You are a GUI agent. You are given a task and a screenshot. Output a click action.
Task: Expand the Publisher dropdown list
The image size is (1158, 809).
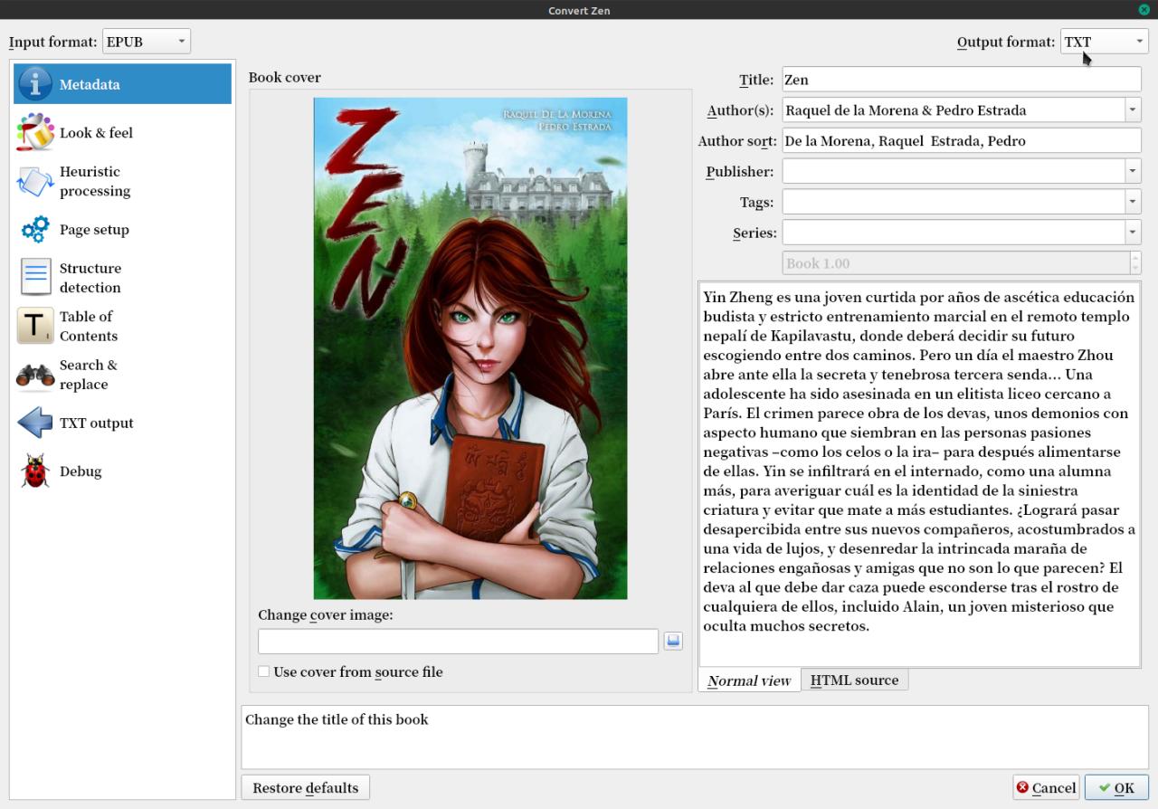[x=1133, y=171]
